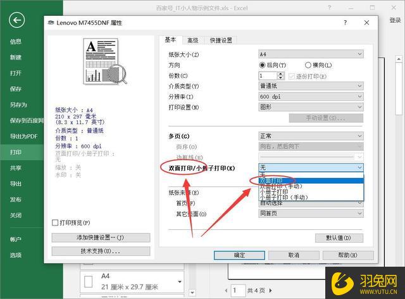Viewport: 405px width, 299px height.
Task: Open 打开 in Excel sidebar
Action: pos(15,73)
